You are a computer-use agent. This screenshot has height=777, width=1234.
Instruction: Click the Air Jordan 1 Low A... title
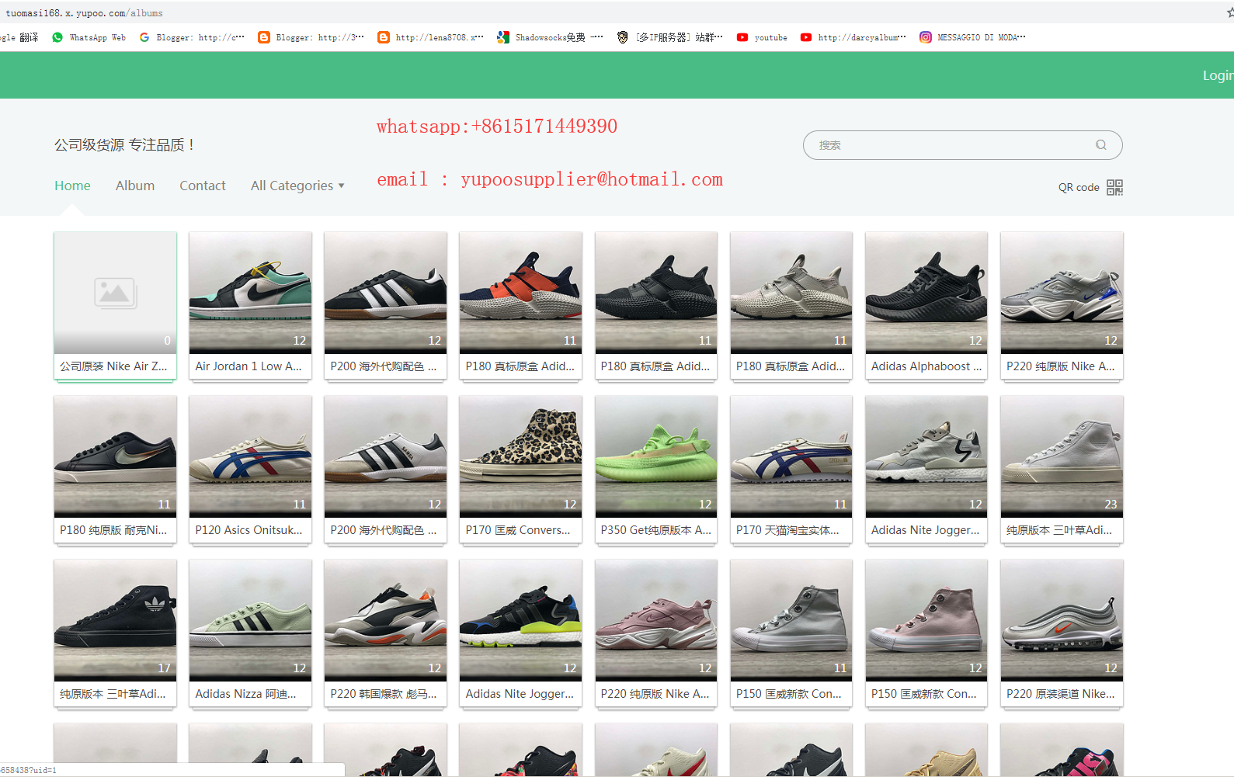click(x=249, y=366)
